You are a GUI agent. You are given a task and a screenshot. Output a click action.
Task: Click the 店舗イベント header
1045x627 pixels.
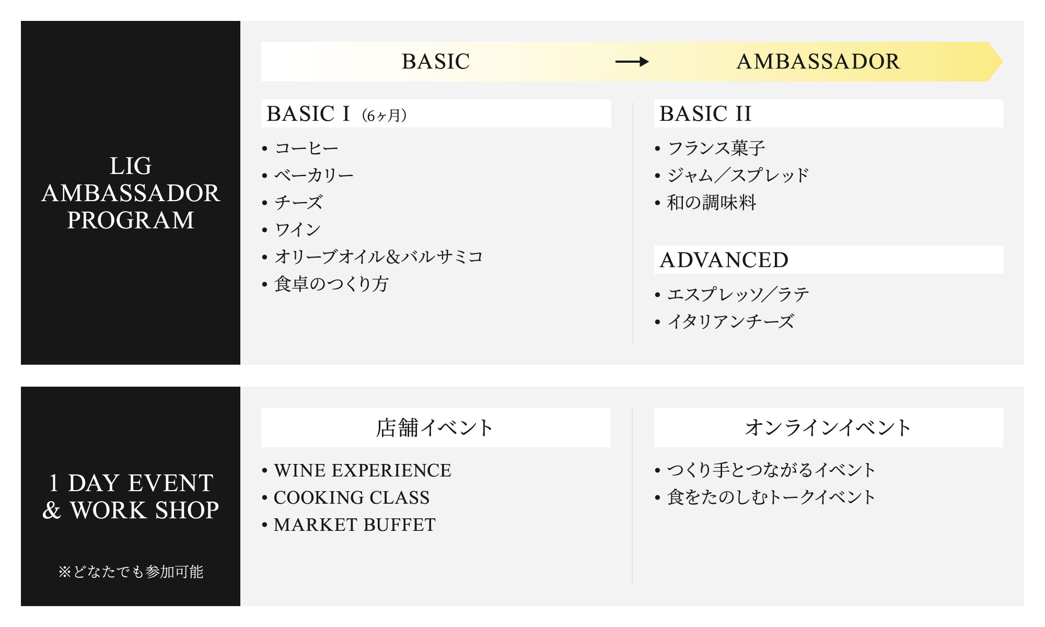436,427
